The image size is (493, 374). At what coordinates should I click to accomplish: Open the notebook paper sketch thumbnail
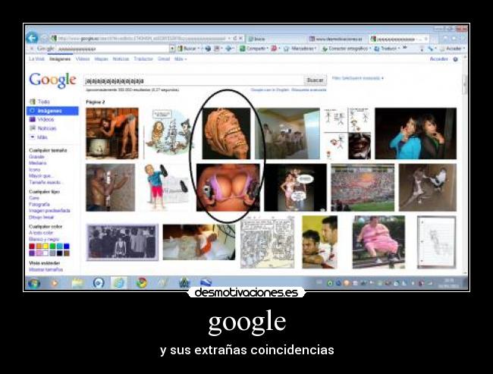pyautogui.click(x=436, y=242)
